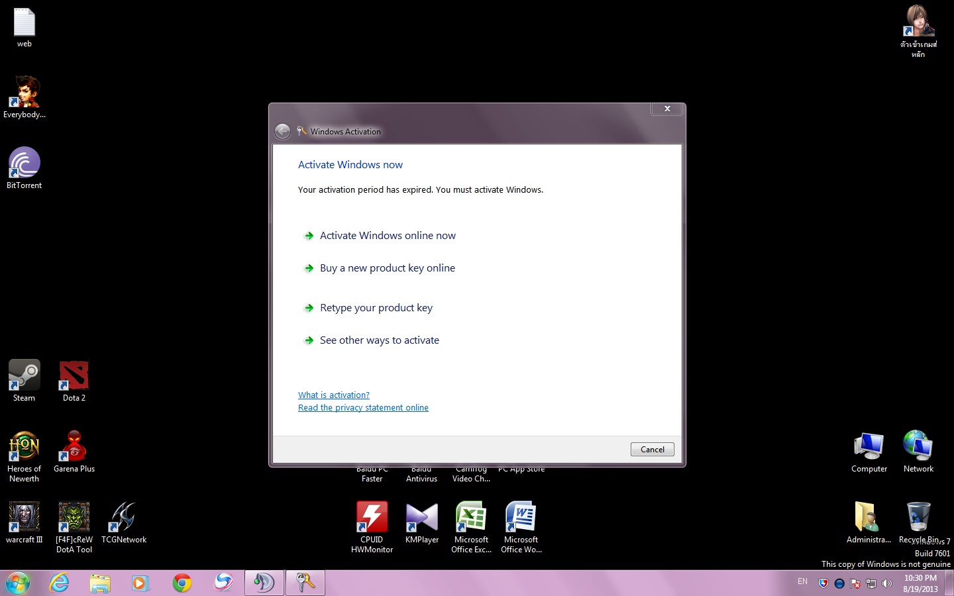This screenshot has height=596, width=954.
Task: Open Windows Explorer from the taskbar
Action: click(x=100, y=583)
